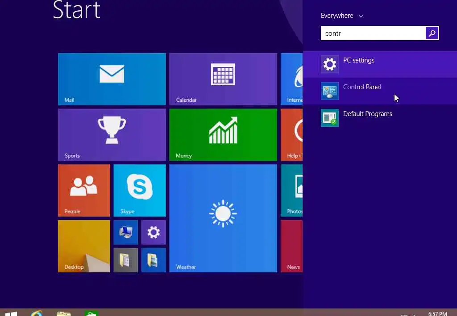Image resolution: width=457 pixels, height=316 pixels.
Task: Open the People tile
Action: tap(84, 190)
